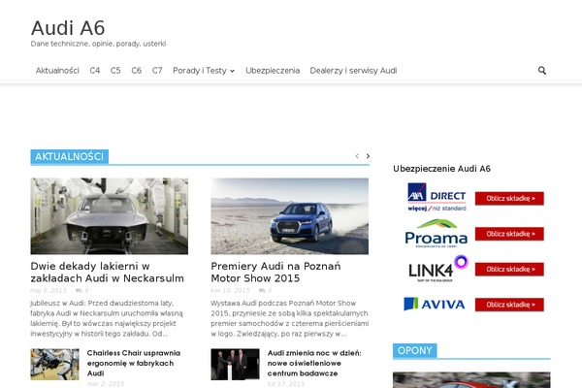Click the Audi zmienia noc w dzień headline
Image resolution: width=582 pixels, height=388 pixels.
[314, 363]
